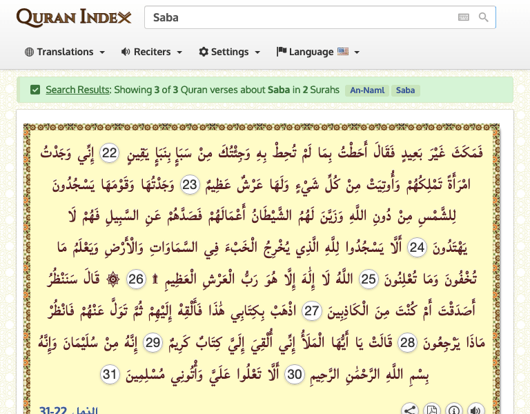
Task: Click the verse 26 number marker
Action: (137, 279)
